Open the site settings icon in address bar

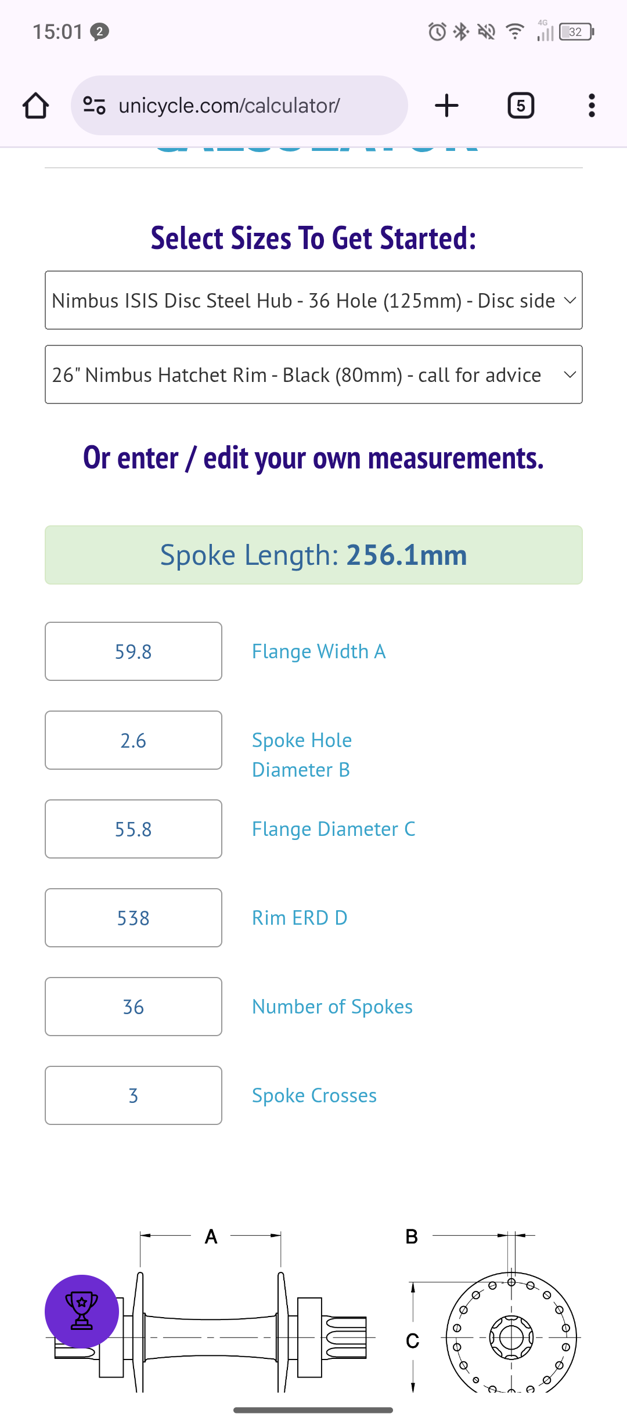(94, 106)
